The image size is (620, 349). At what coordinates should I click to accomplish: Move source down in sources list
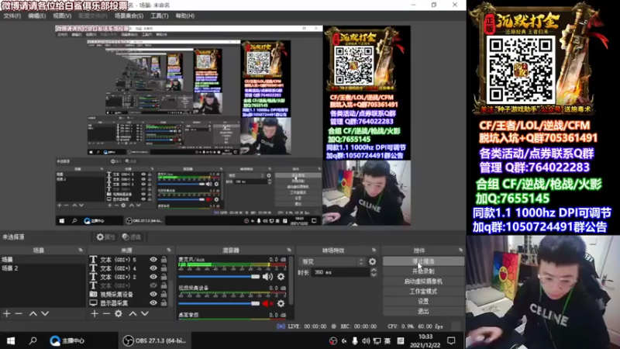[x=145, y=313]
